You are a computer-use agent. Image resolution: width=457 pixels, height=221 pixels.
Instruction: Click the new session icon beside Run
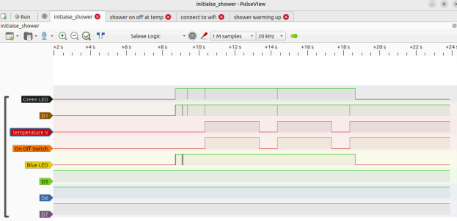pos(4,17)
